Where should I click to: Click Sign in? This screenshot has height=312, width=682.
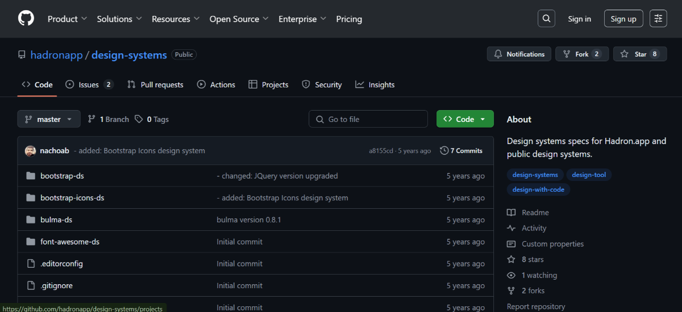click(x=579, y=19)
